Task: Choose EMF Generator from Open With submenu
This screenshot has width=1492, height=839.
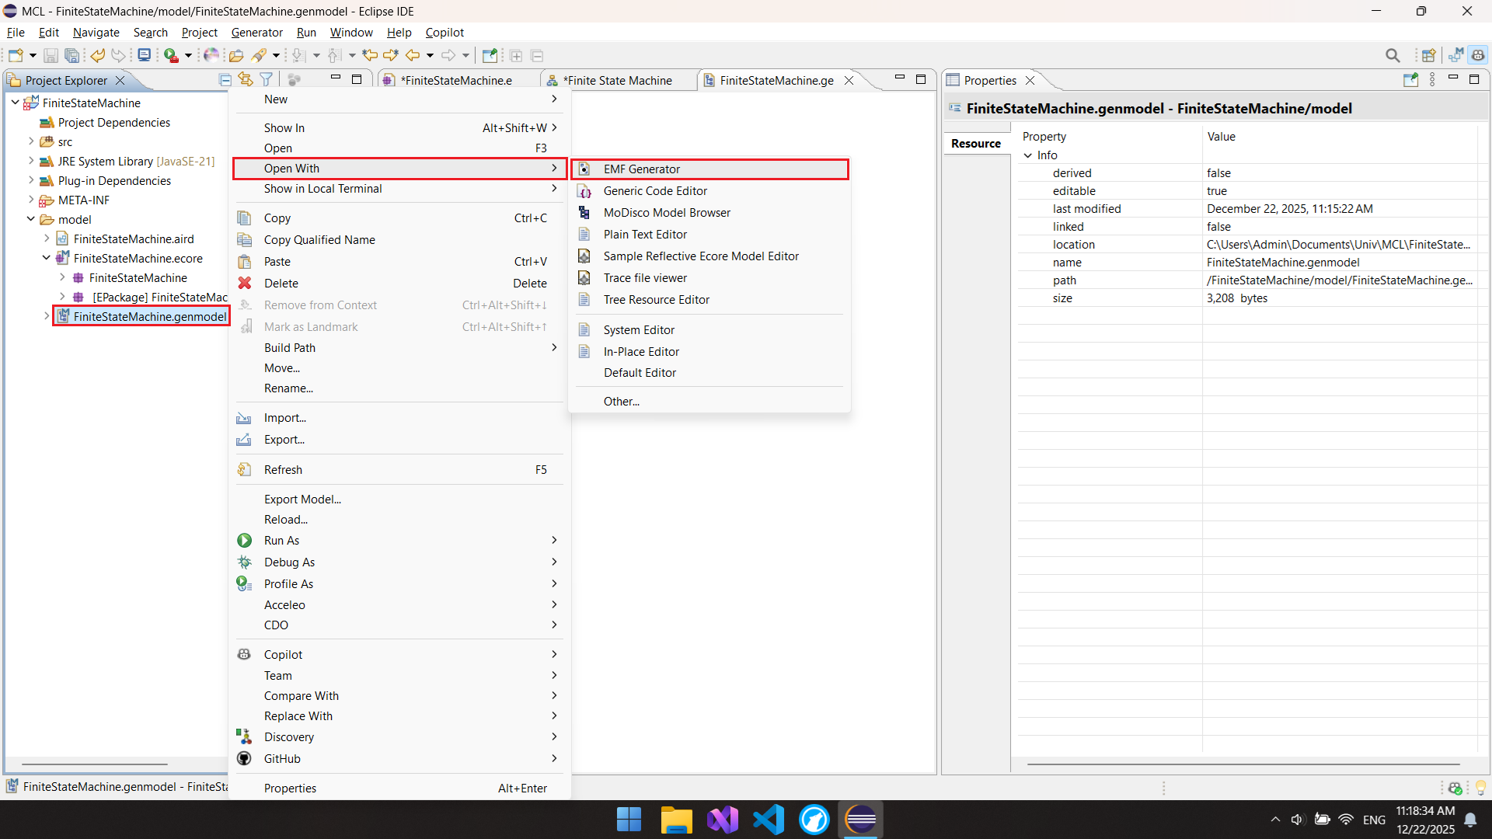Action: coord(641,169)
